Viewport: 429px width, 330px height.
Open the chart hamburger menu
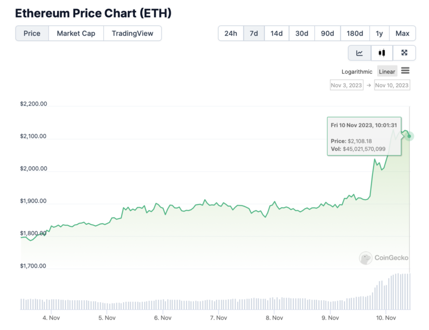405,71
